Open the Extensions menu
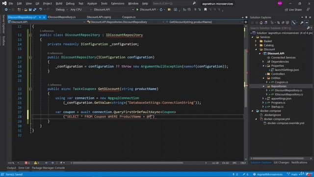Screen dimensions: 314x177 [x=118, y=3]
